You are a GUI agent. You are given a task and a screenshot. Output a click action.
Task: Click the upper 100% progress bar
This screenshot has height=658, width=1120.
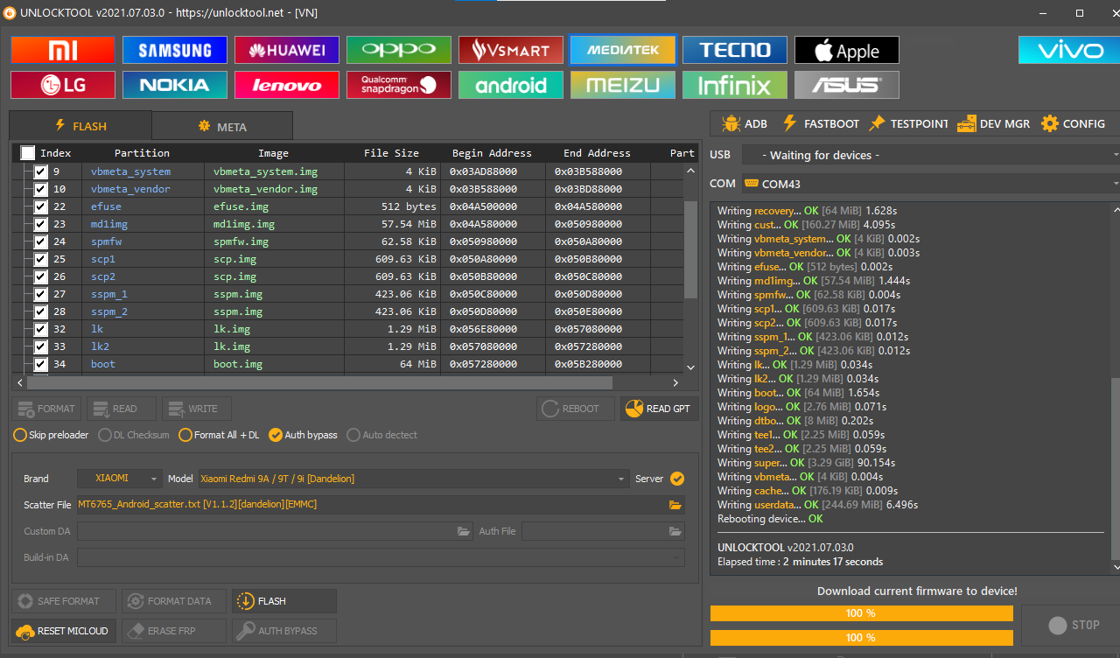click(861, 613)
